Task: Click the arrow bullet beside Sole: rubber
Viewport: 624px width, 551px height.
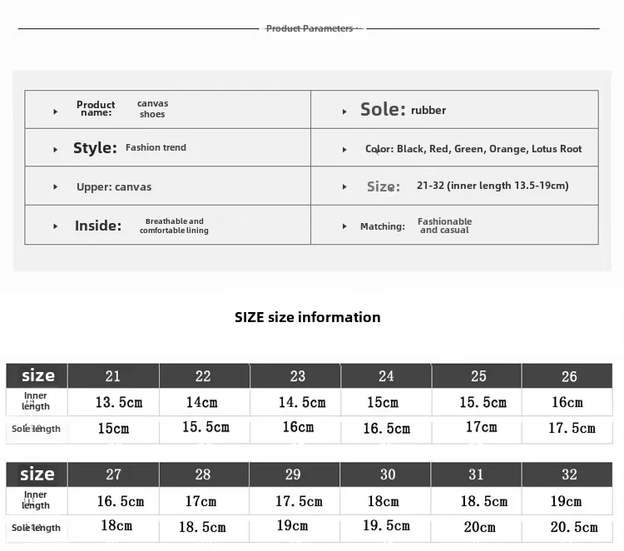Action: point(344,112)
